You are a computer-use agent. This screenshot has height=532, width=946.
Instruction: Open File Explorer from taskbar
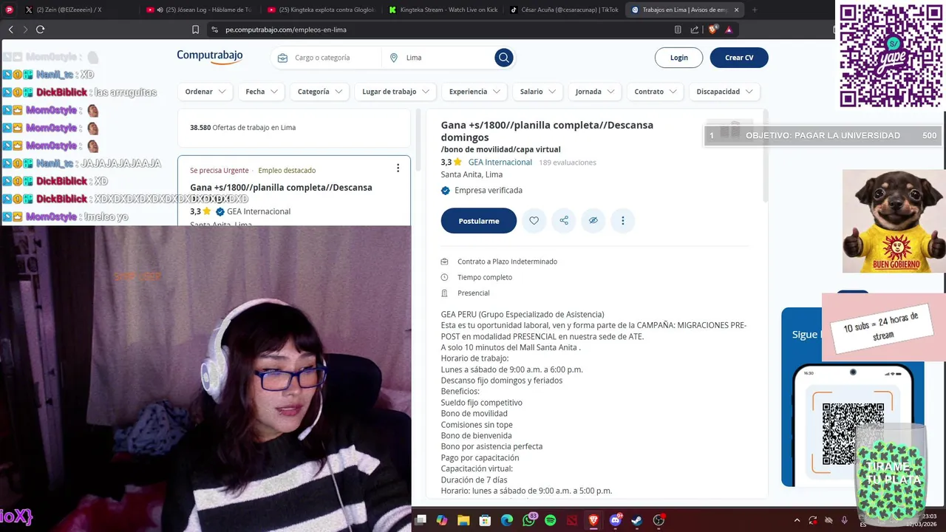(463, 520)
